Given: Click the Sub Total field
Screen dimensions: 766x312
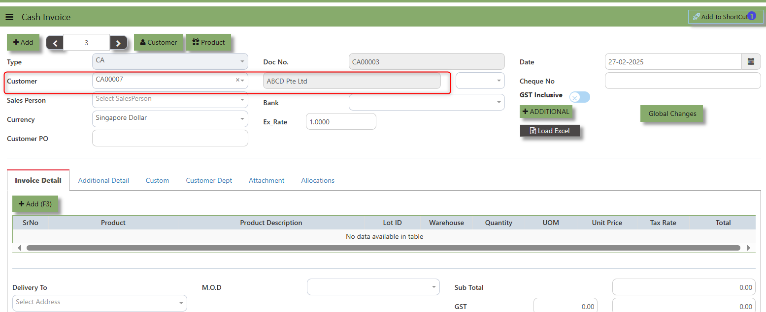Looking at the screenshot, I should [684, 287].
